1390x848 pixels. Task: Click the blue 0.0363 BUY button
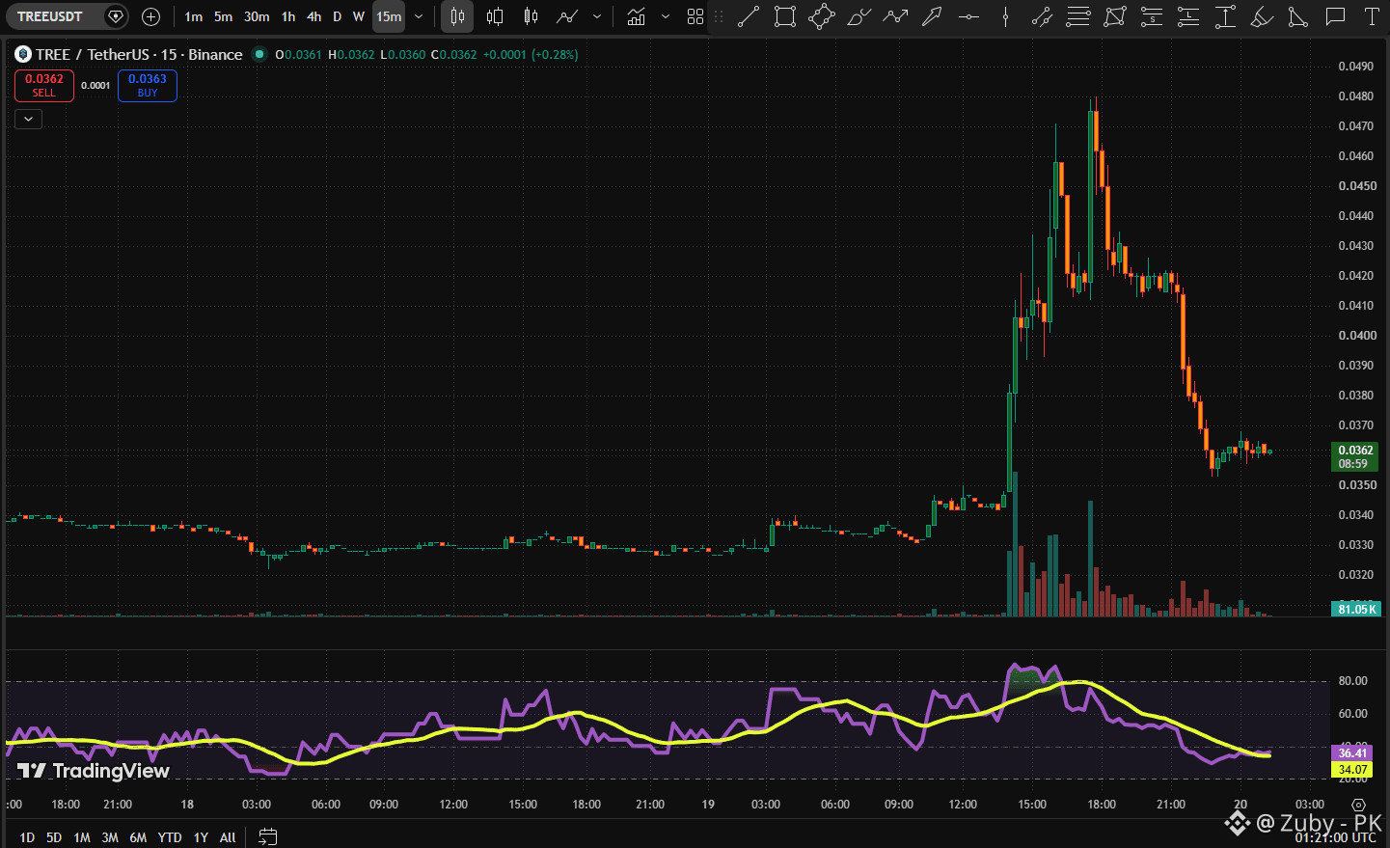click(x=148, y=86)
